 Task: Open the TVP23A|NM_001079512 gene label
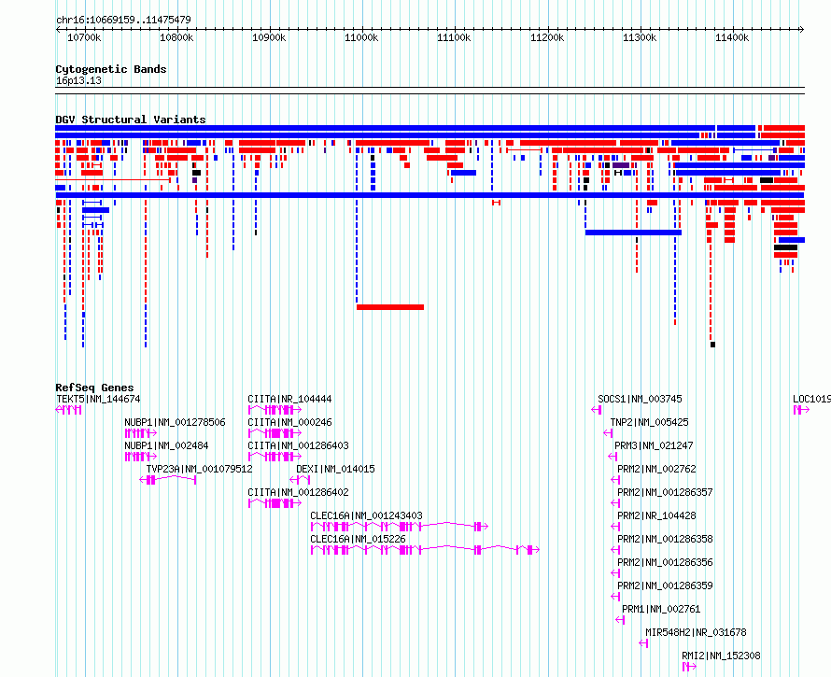(x=199, y=469)
